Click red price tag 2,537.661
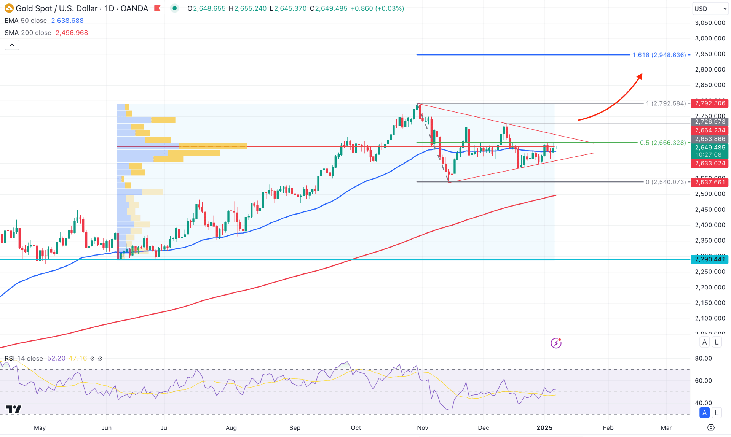 [x=710, y=182]
